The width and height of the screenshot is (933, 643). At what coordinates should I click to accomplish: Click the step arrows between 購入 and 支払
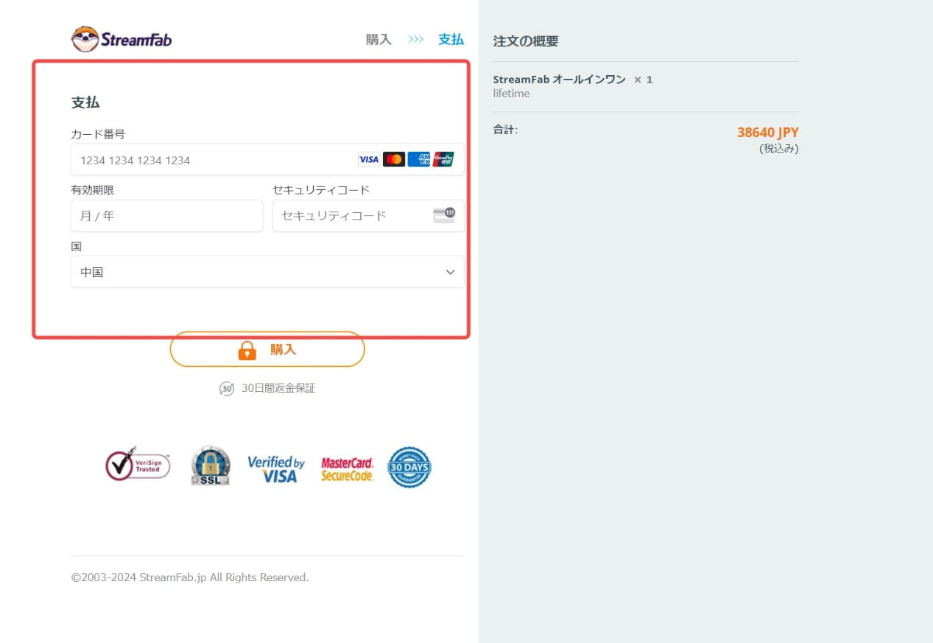point(416,40)
